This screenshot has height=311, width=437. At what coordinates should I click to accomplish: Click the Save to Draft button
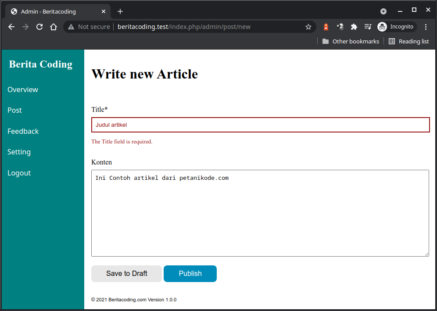pos(126,273)
